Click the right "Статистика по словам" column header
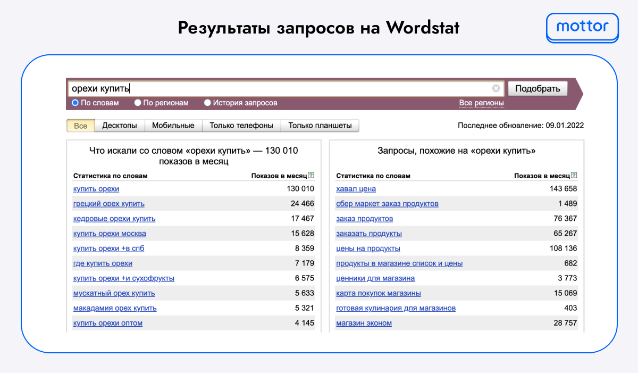The image size is (638, 373). [373, 176]
